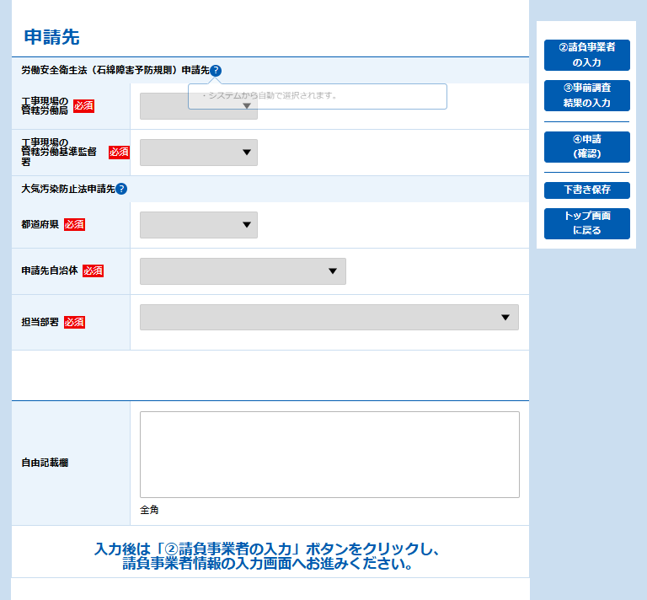This screenshot has width=647, height=600.
Task: Navigate to ③事前調査結果の入力
Action: pos(586,95)
